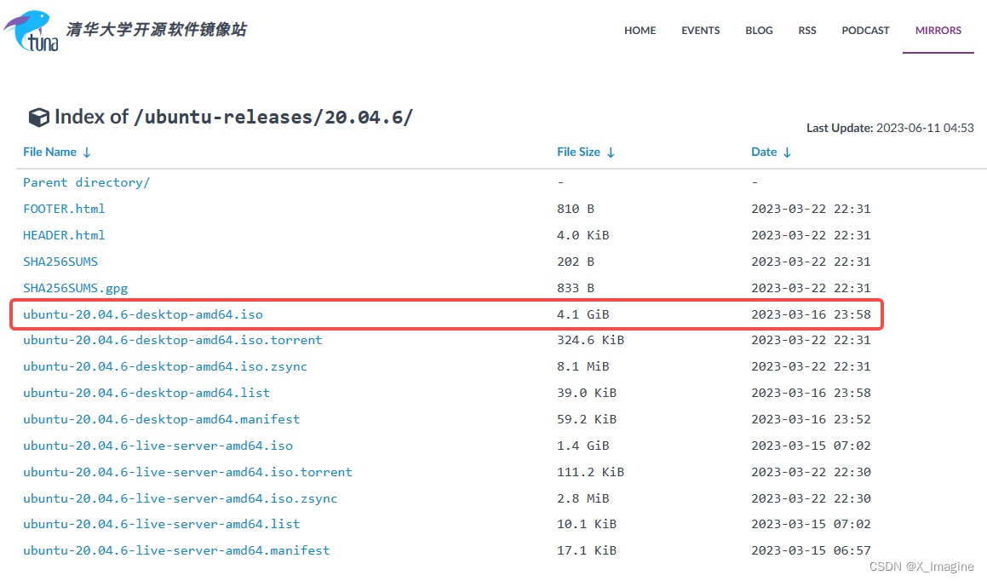Click the 59.2 KiB size value

[587, 419]
